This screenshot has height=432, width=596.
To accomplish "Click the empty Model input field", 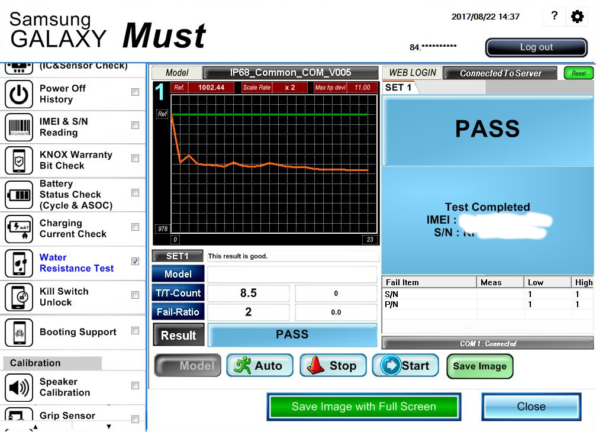I will pyautogui.click(x=292, y=274).
